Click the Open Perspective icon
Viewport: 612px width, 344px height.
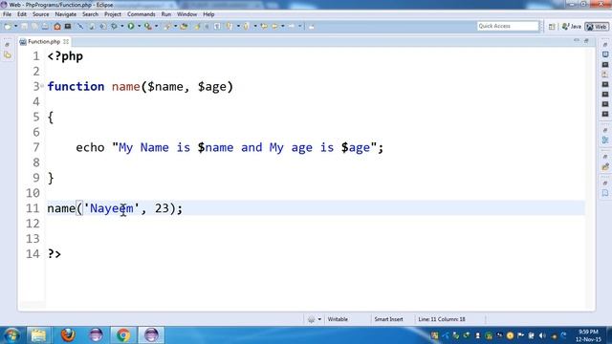pos(552,27)
